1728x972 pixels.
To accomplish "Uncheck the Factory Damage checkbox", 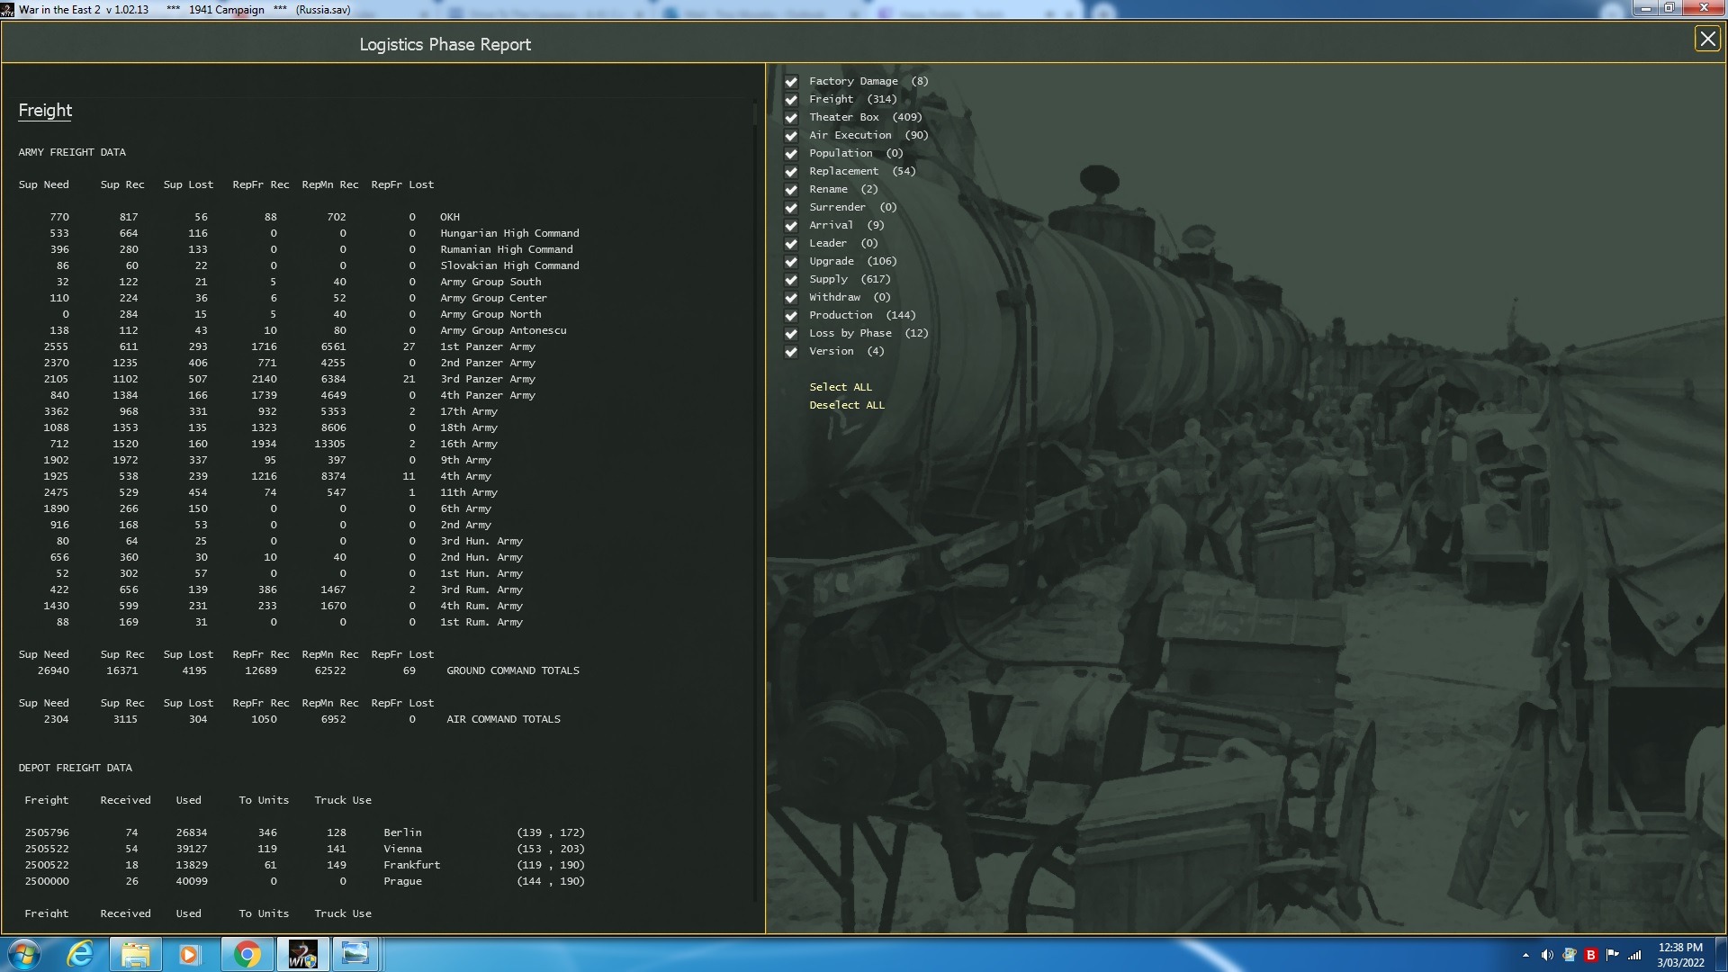I will click(x=791, y=81).
